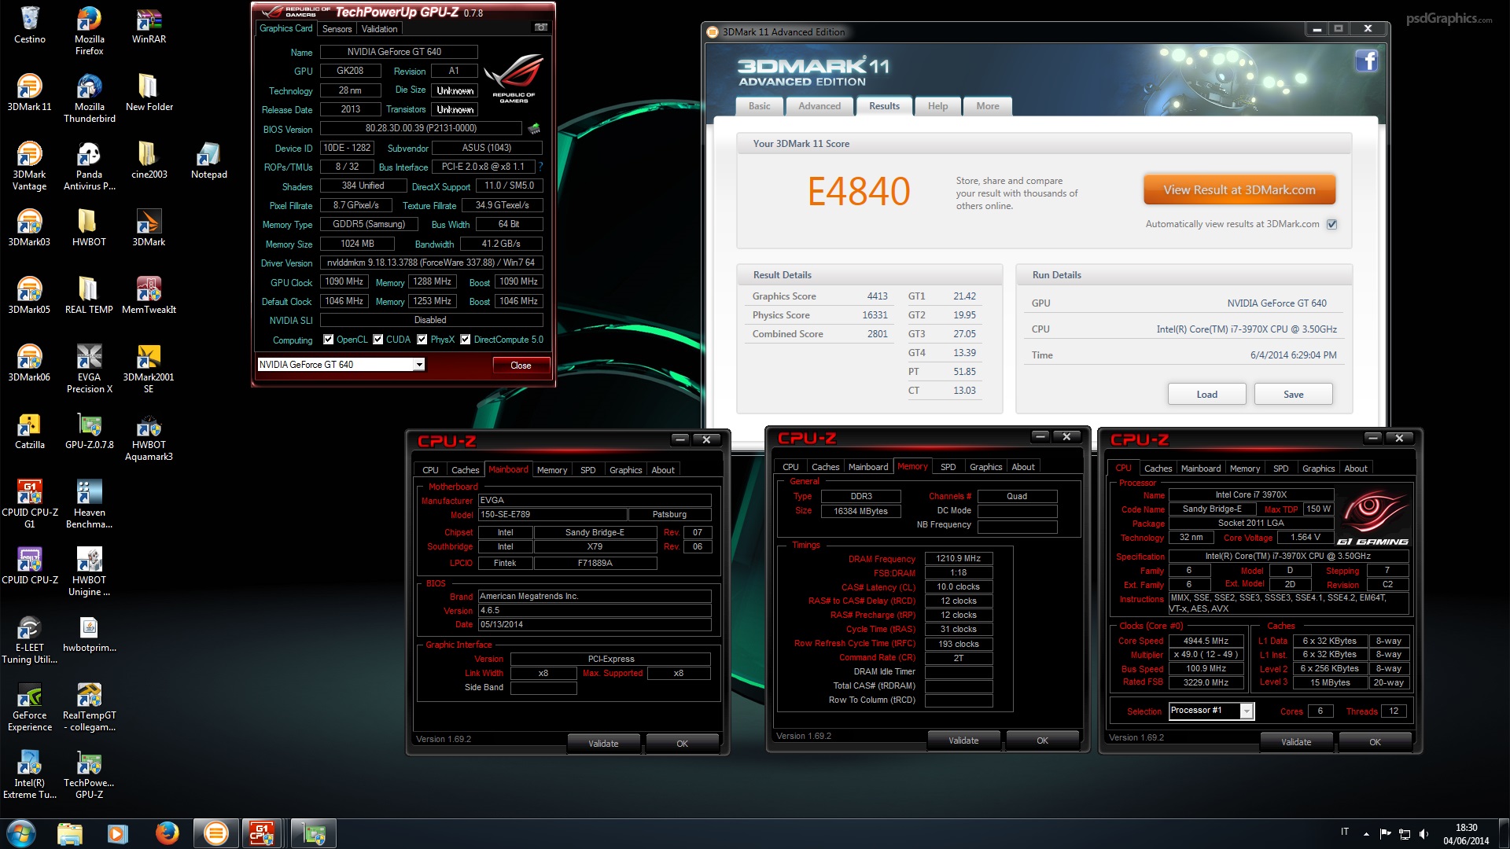This screenshot has width=1510, height=849.
Task: Open WinRAR desktop shortcut
Action: pos(149,25)
